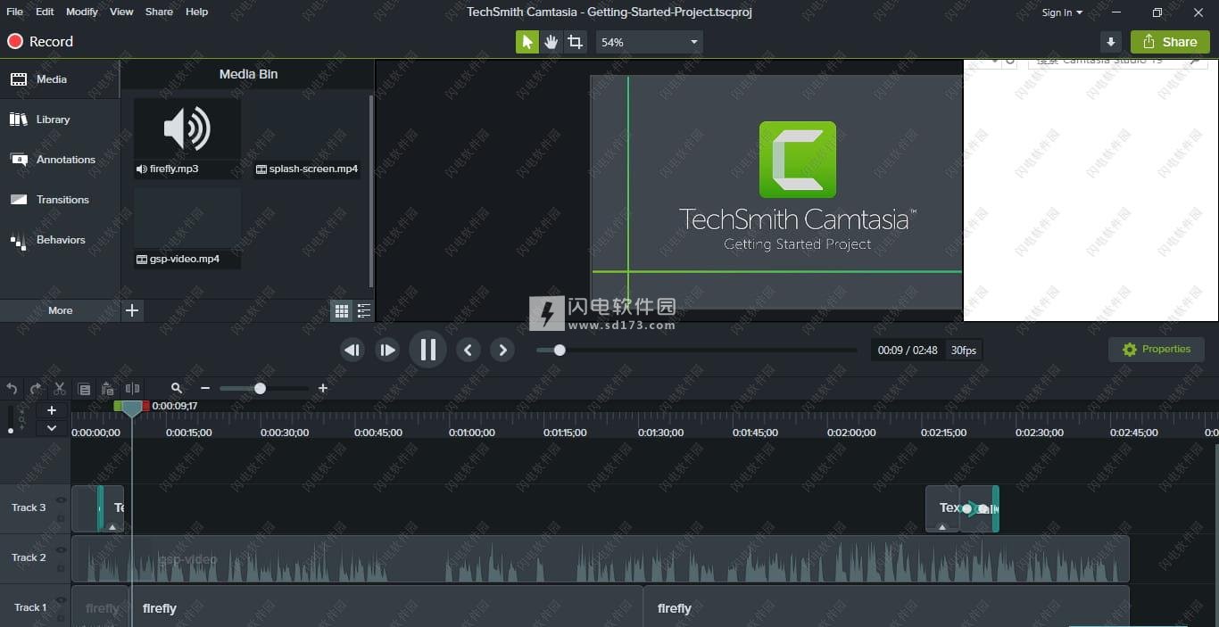Cut the selection with scissors icon

[x=60, y=388]
